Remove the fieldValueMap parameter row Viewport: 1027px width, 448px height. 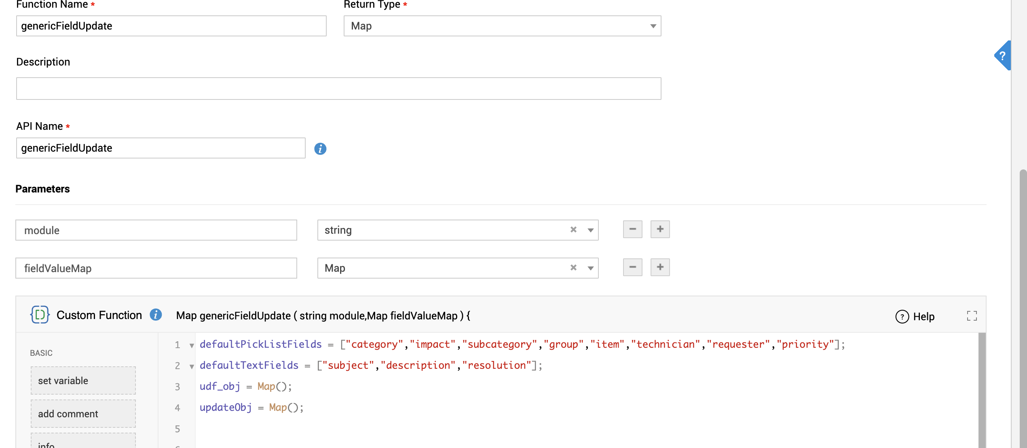[x=632, y=267]
